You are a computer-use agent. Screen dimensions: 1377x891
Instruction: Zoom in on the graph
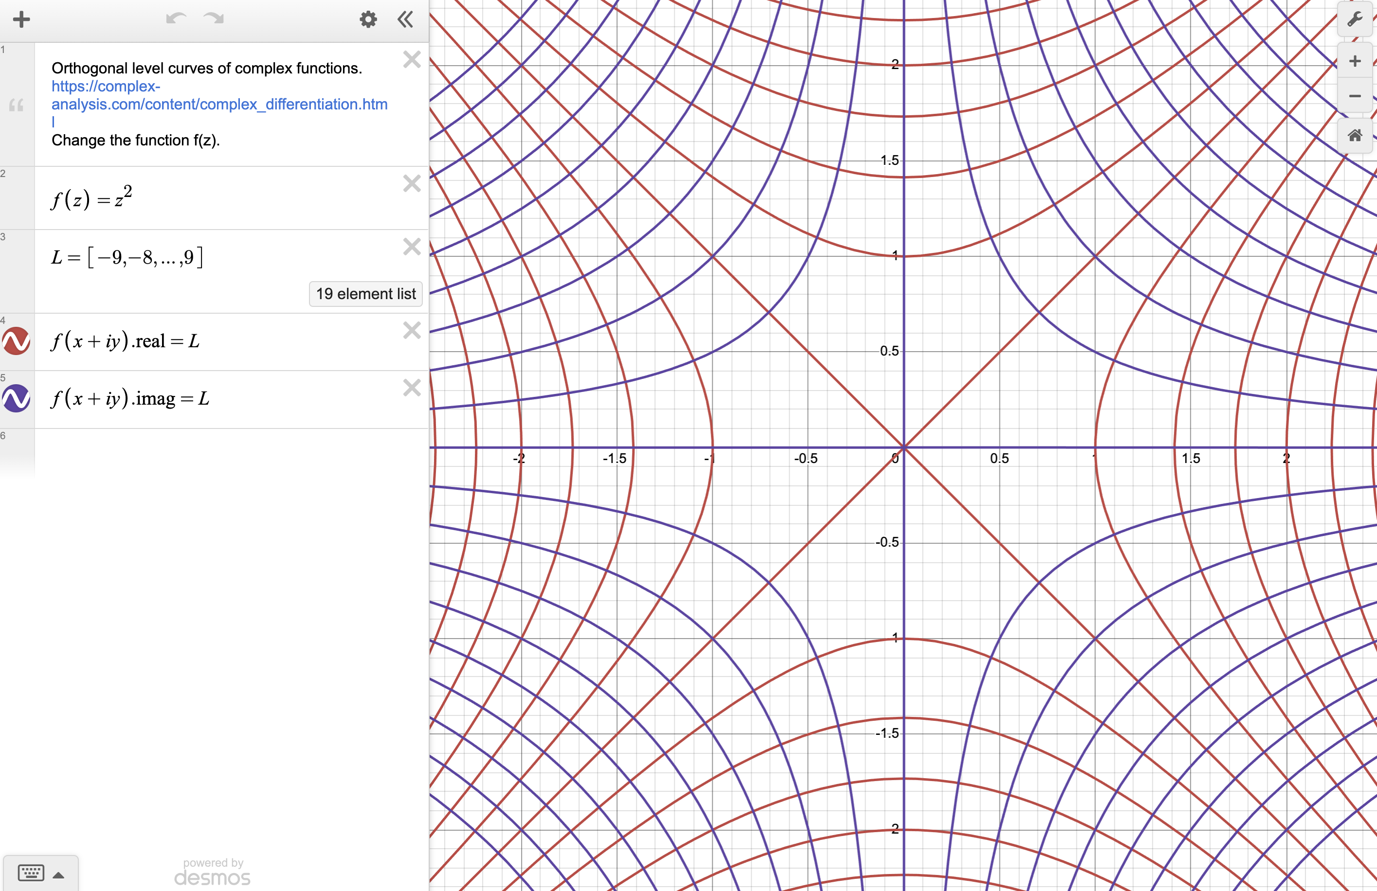coord(1355,61)
